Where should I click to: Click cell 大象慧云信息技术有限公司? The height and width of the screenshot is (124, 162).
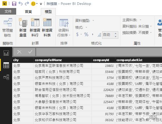[x=62, y=102]
